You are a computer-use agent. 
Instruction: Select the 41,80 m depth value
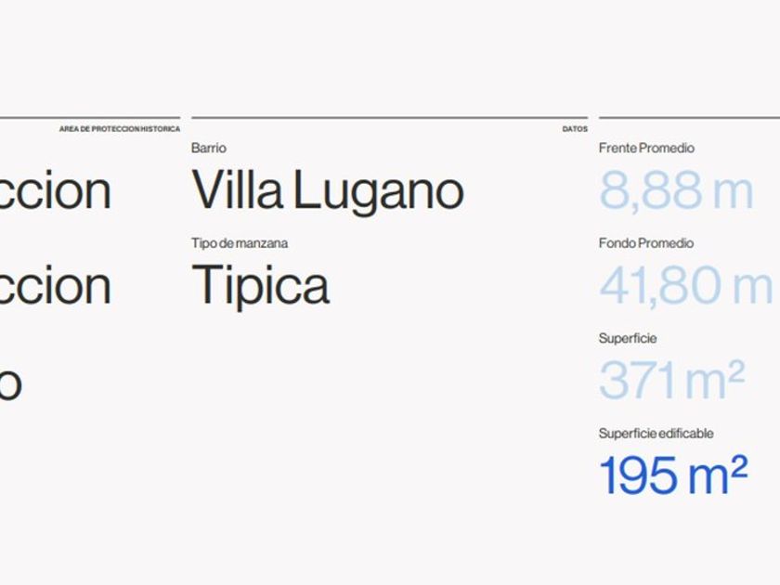(x=685, y=285)
